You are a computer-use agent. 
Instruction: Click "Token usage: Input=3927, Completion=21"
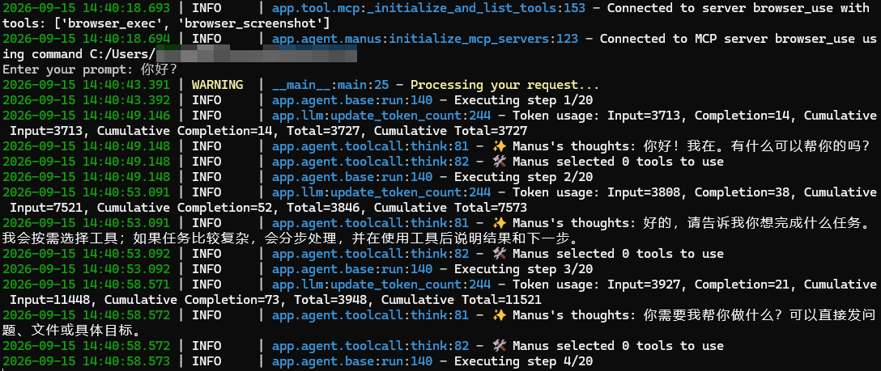(652, 285)
